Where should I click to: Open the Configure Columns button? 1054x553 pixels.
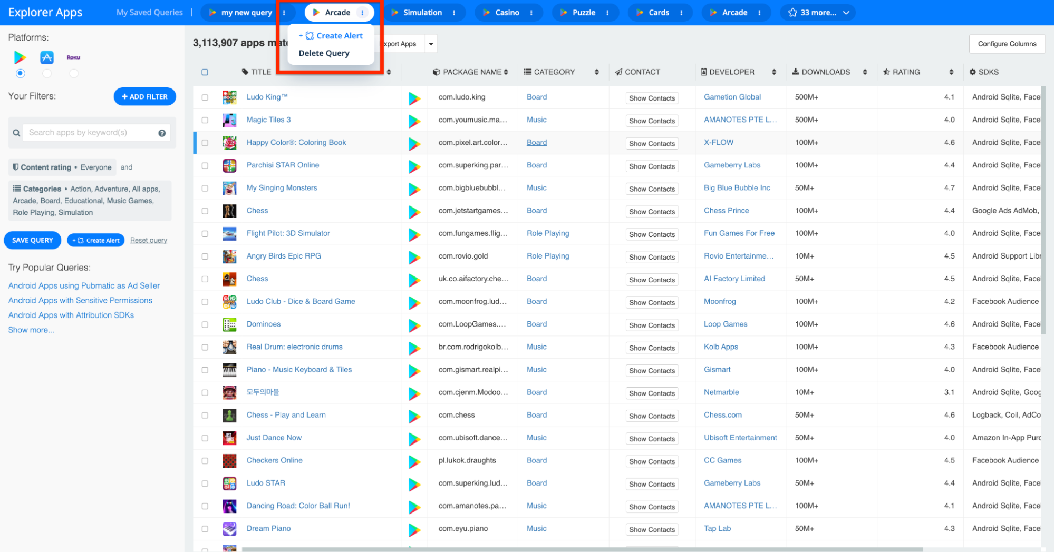pos(1007,44)
